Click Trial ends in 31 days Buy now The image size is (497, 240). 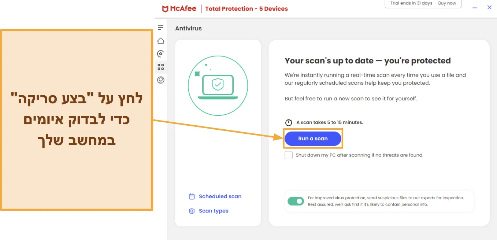tap(423, 3)
